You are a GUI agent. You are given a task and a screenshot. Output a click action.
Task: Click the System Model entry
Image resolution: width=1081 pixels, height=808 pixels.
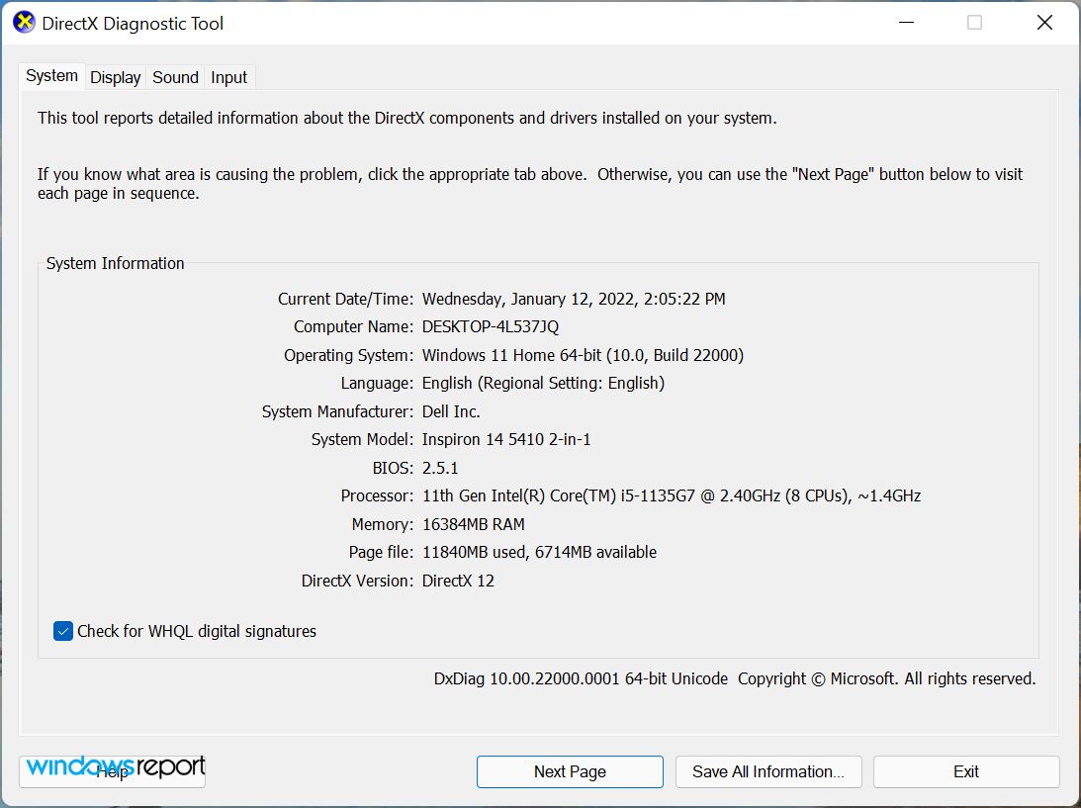click(x=506, y=439)
